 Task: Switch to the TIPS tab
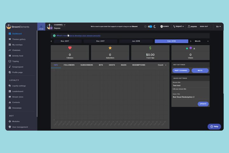pyautogui.click(x=56, y=65)
